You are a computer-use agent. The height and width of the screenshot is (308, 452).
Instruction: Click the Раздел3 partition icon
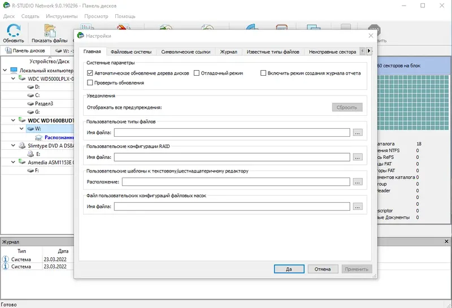[x=31, y=103]
